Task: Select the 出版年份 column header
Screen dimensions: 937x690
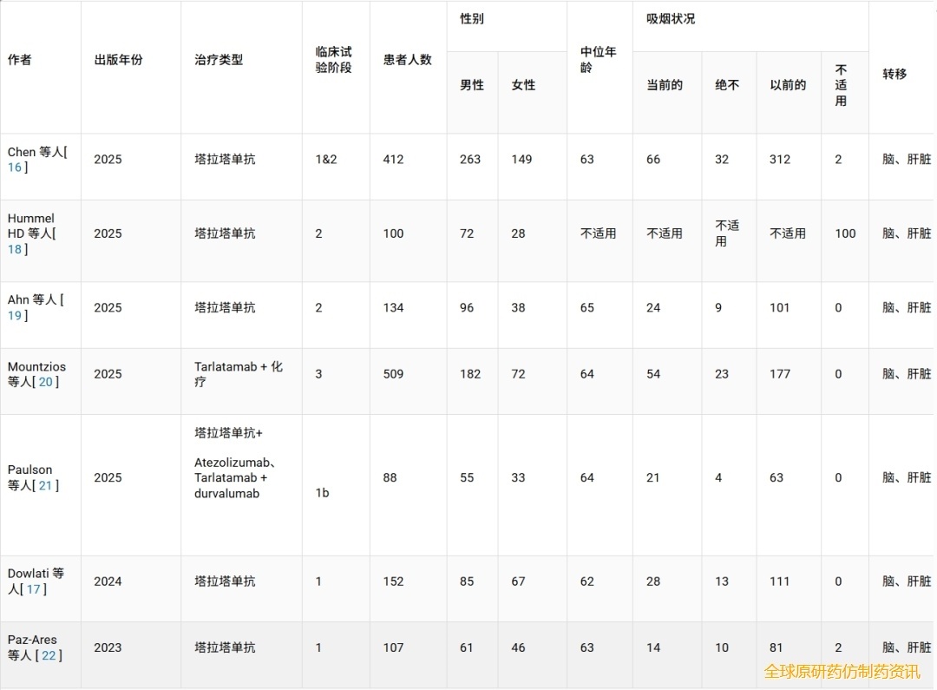Action: pyautogui.click(x=118, y=60)
